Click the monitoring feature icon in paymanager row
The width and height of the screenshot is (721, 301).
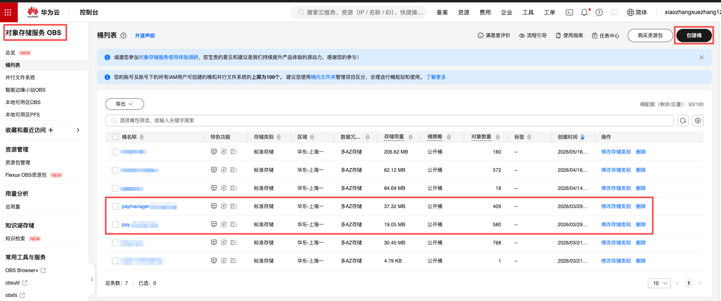[214, 206]
